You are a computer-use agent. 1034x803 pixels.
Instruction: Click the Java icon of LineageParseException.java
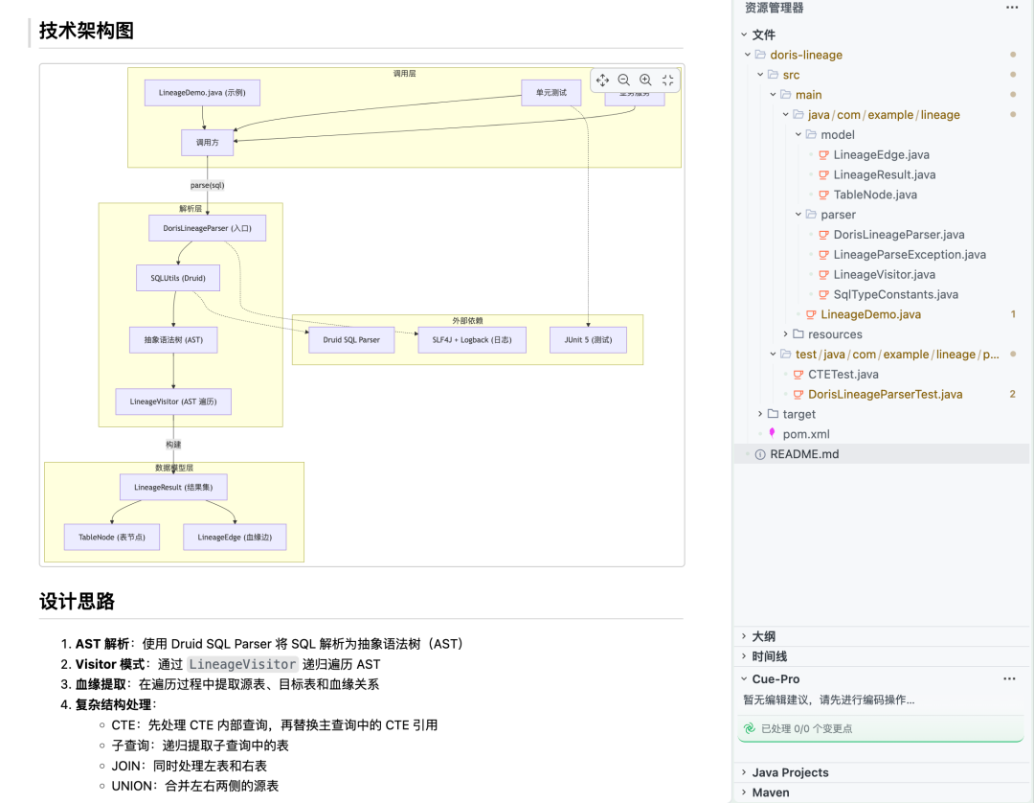[x=823, y=255]
